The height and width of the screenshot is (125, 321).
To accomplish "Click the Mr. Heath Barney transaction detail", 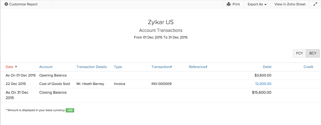I will click(90, 84).
